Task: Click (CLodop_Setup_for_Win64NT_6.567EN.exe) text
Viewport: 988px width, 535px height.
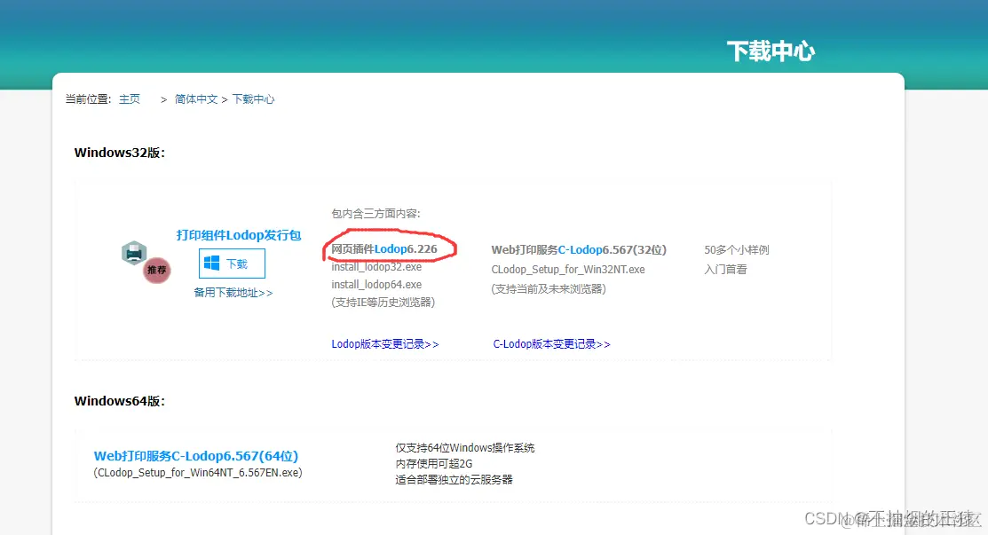Action: click(x=198, y=473)
